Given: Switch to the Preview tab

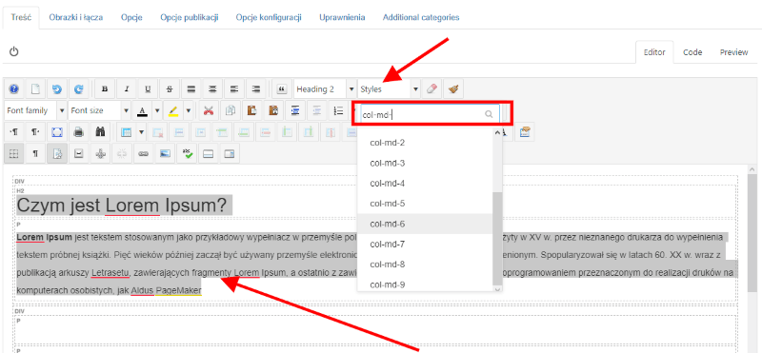Looking at the screenshot, I should [733, 52].
